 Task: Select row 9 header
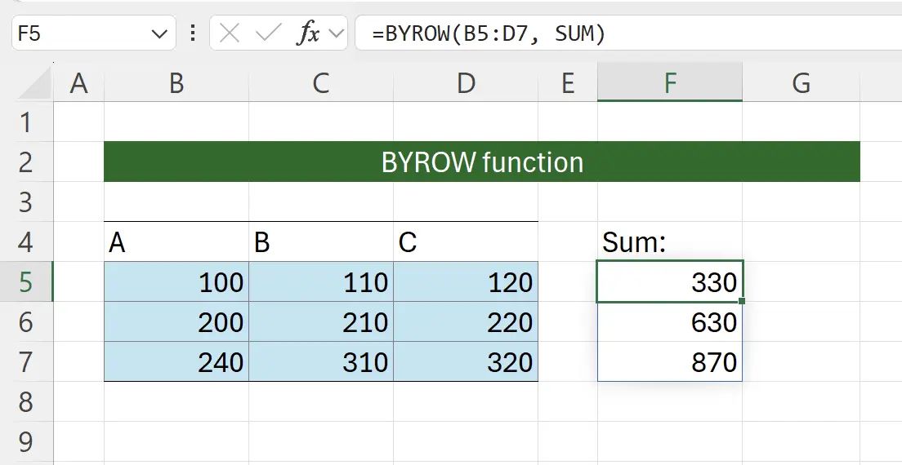(26, 441)
